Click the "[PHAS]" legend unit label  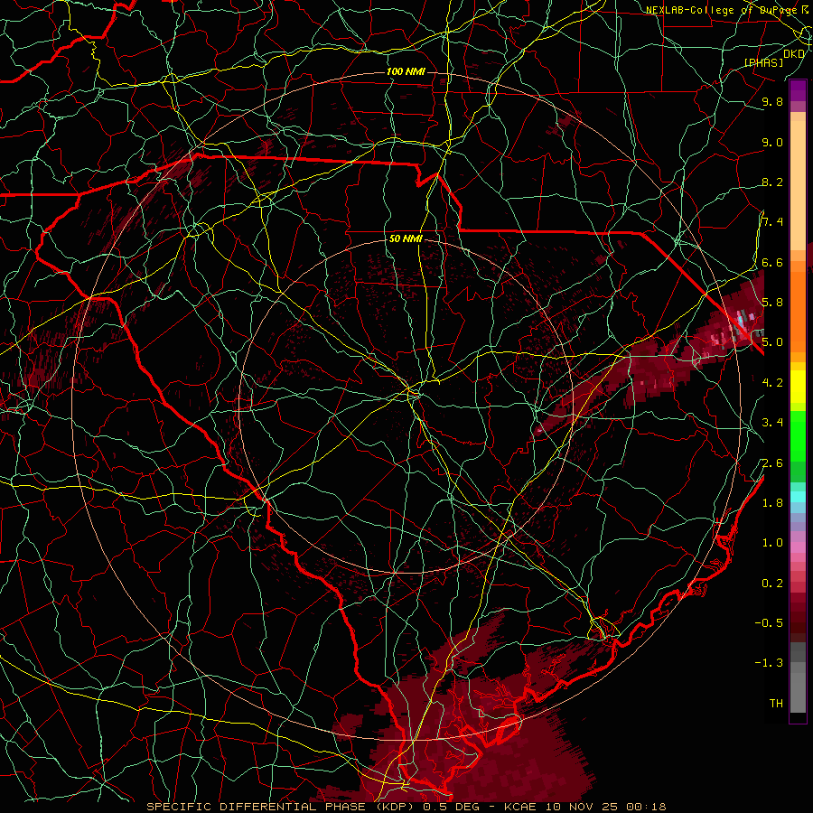[763, 63]
